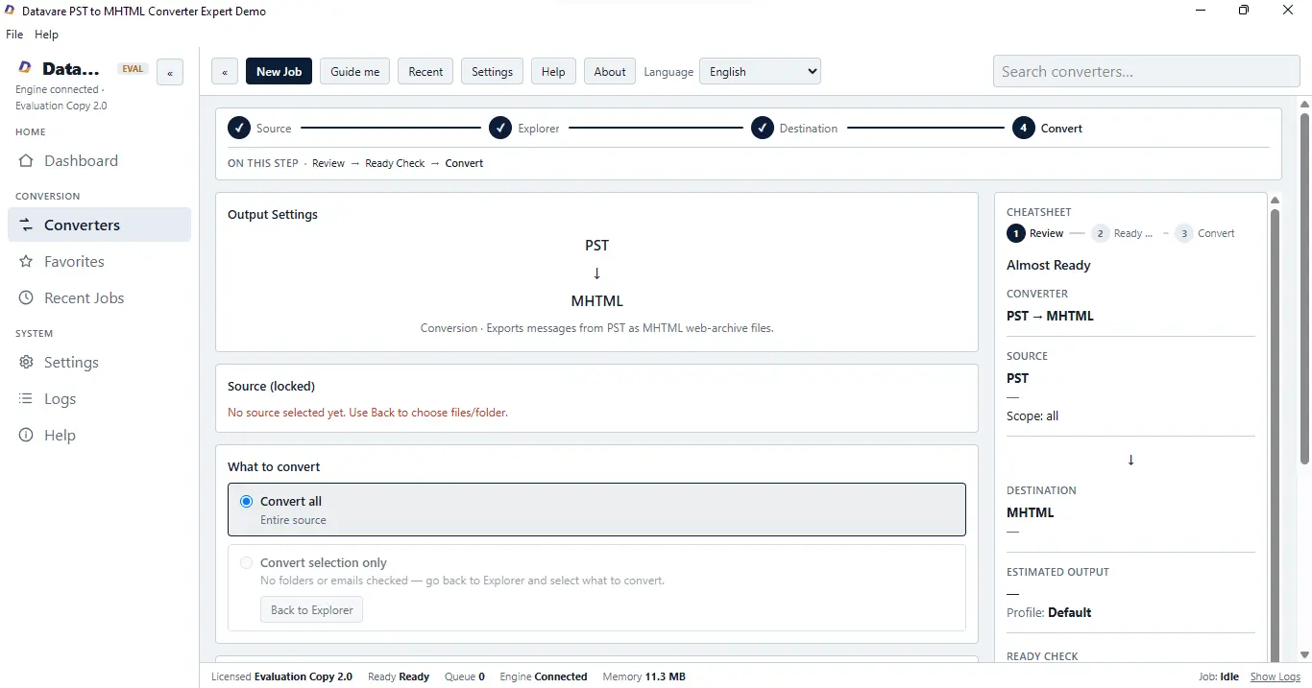Click the Ready Check breadcrumb text
The height and width of the screenshot is (688, 1312).
[395, 163]
